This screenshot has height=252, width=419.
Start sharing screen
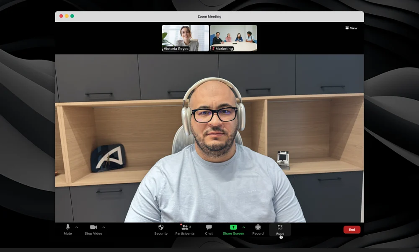(x=233, y=230)
